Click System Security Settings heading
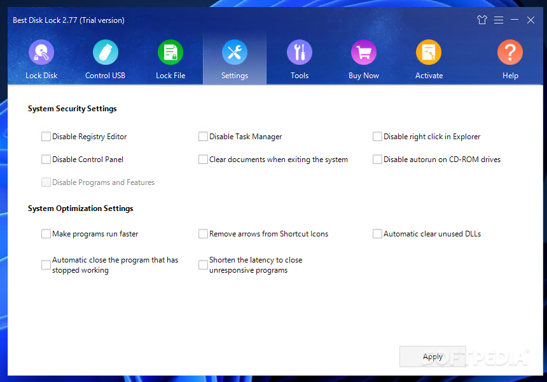 click(x=73, y=109)
